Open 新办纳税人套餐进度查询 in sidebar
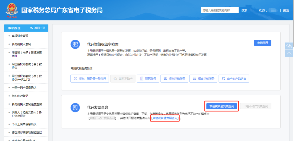This screenshot has height=141, width=294. click(26, 104)
